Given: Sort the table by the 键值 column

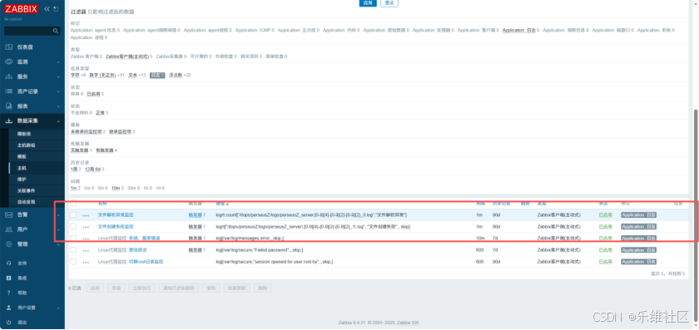Looking at the screenshot, I should click(x=221, y=203).
